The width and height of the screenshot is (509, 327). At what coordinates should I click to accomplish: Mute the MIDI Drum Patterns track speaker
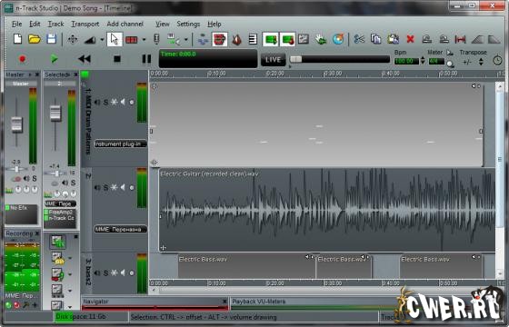pos(97,102)
